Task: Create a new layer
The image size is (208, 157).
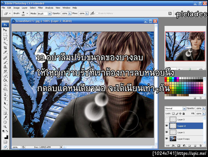Action: [195, 146]
